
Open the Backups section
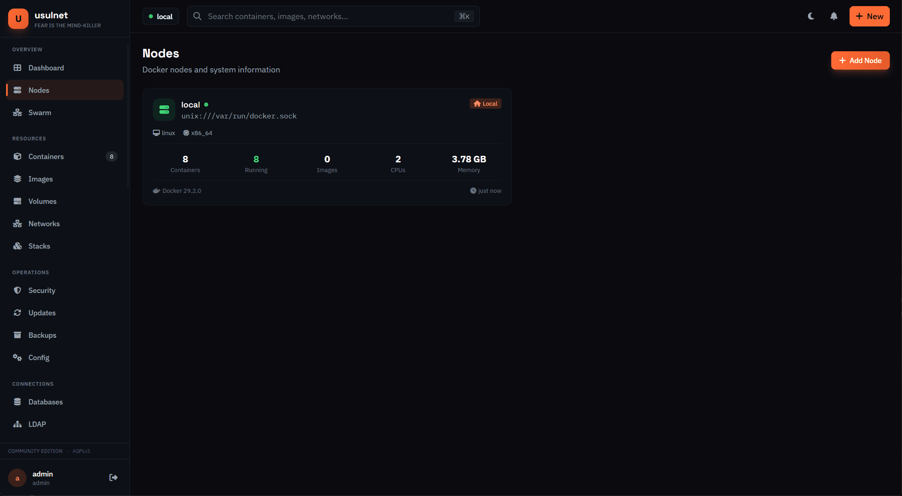coord(42,335)
